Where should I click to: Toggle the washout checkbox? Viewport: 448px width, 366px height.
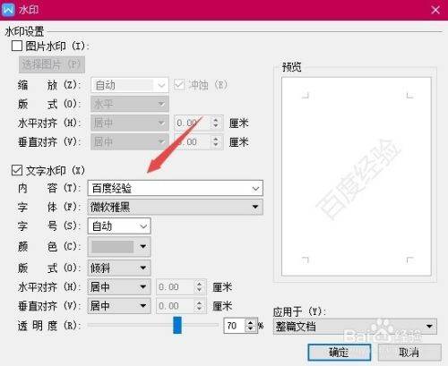[x=179, y=85]
